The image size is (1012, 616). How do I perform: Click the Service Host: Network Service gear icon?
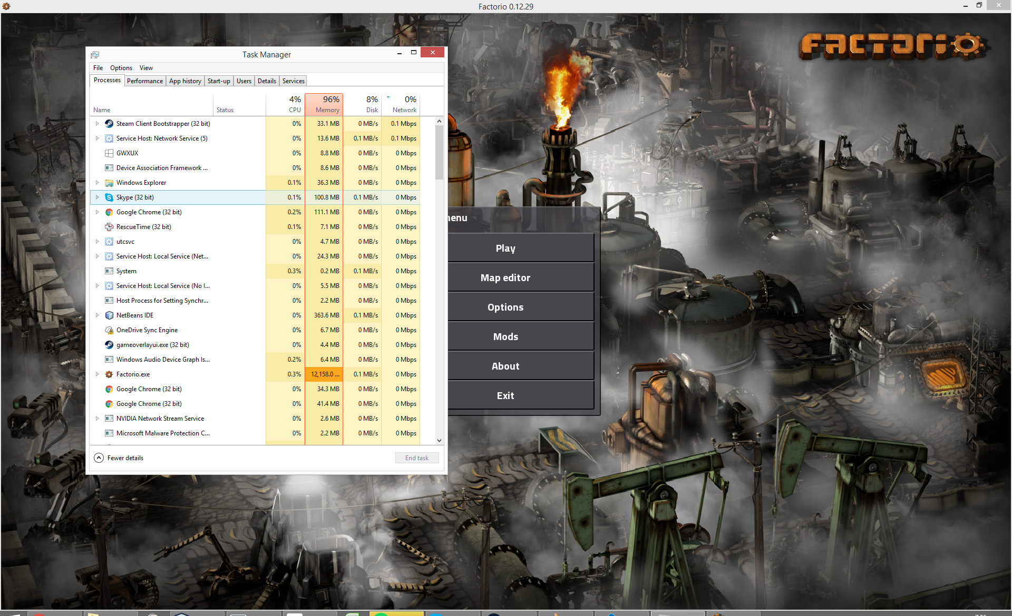tap(109, 138)
